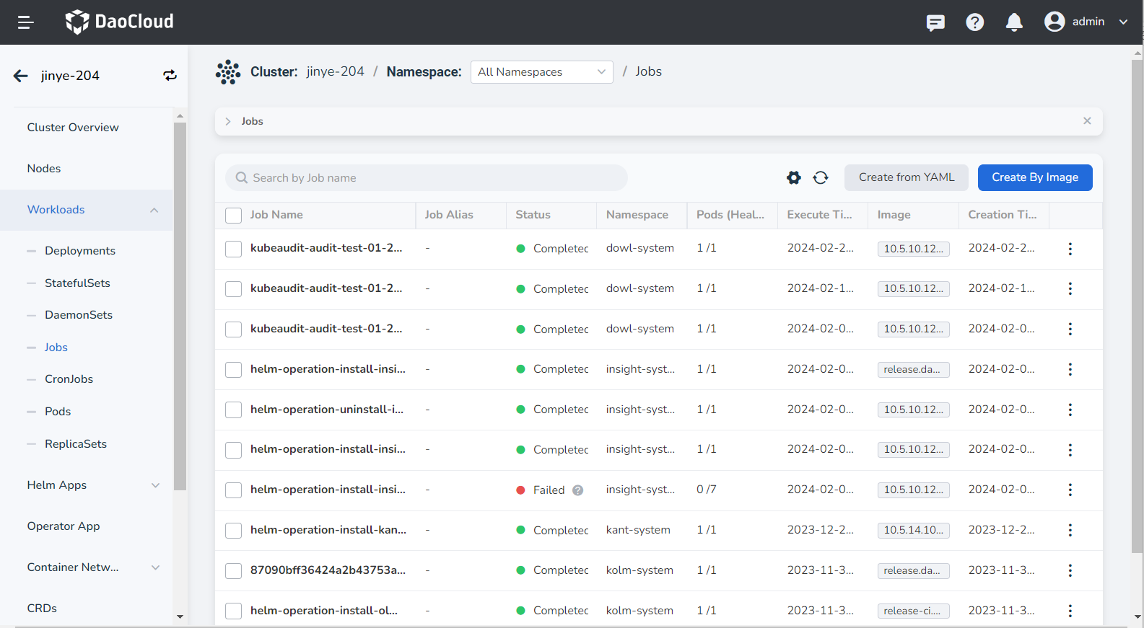Go to Cluster Overview
The height and width of the screenshot is (628, 1144).
tap(73, 128)
